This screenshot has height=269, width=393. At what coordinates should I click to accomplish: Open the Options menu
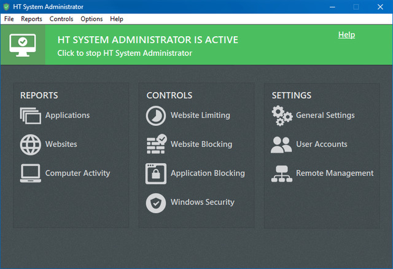(x=91, y=19)
